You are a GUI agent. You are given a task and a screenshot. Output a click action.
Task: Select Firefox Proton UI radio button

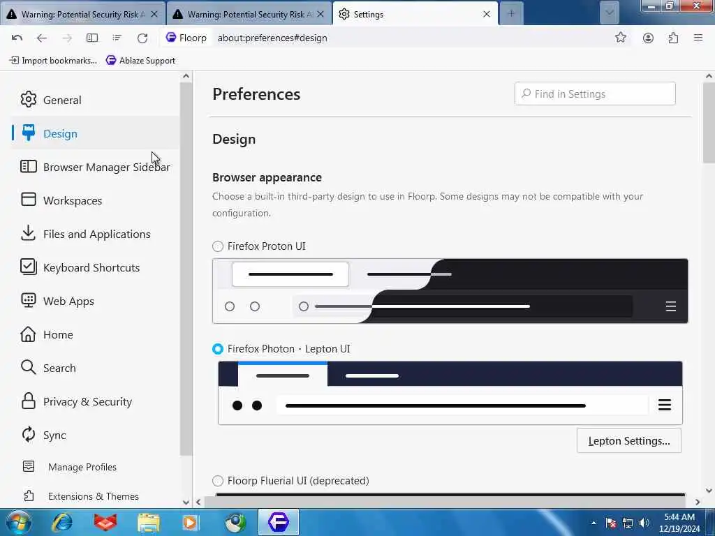tap(218, 246)
